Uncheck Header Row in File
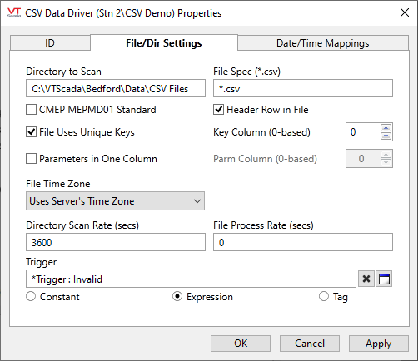 pyautogui.click(x=219, y=110)
